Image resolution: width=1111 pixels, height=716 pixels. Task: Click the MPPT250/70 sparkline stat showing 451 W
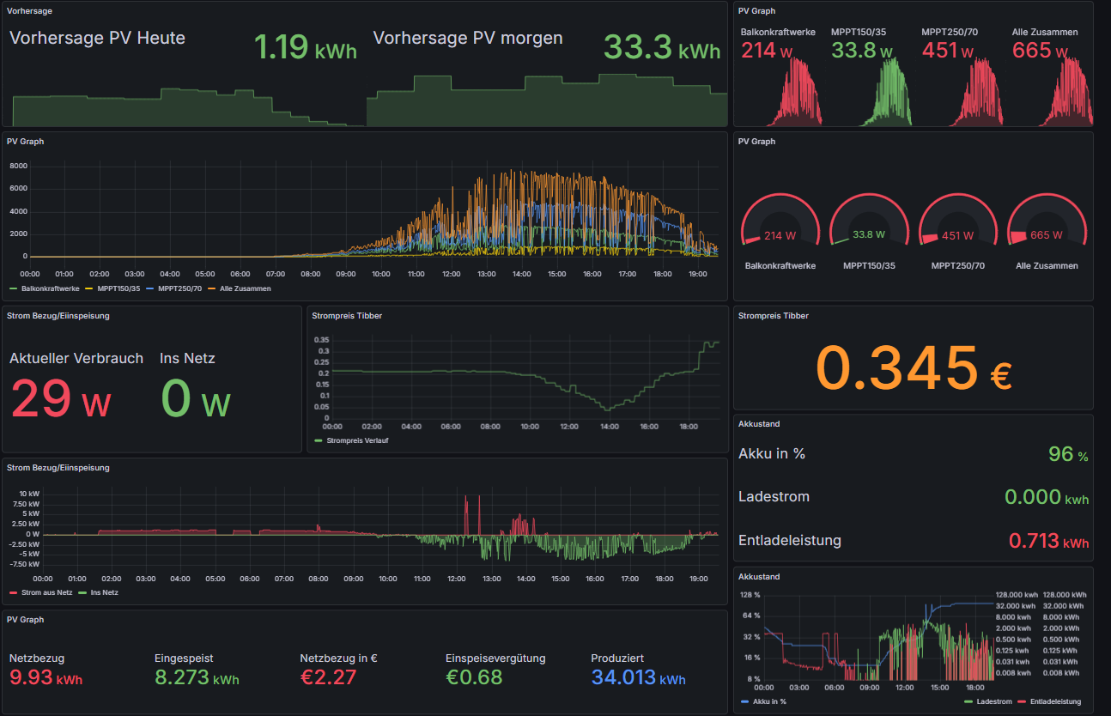[960, 76]
